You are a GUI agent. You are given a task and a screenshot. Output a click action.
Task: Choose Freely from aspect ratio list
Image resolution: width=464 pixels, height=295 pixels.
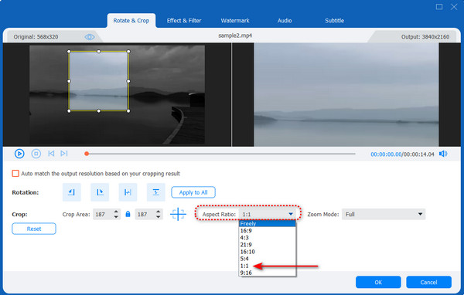click(x=268, y=224)
